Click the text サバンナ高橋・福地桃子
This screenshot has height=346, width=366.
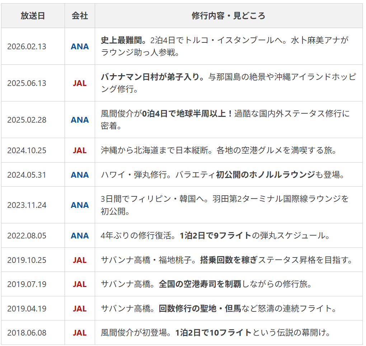pyautogui.click(x=146, y=260)
